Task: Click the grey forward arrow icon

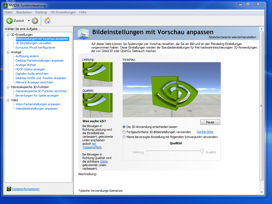Action: click(x=35, y=21)
